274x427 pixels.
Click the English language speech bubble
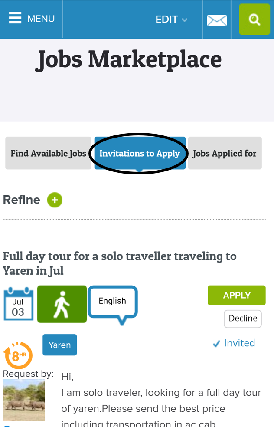coord(113,302)
